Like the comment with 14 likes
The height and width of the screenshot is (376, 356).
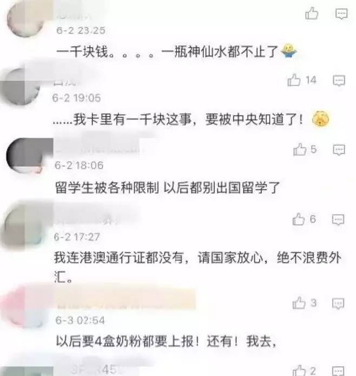[294, 80]
